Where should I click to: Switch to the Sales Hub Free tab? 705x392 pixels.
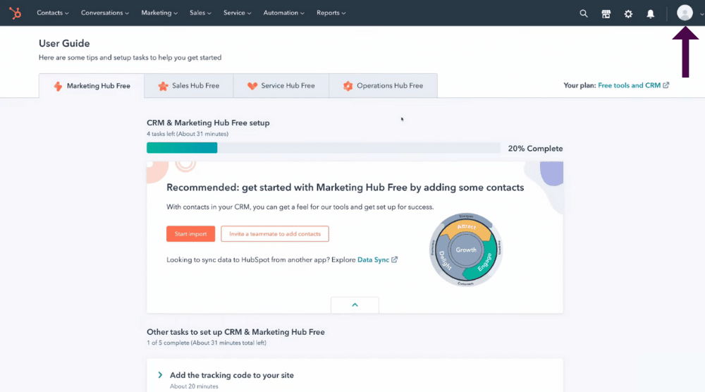[189, 86]
